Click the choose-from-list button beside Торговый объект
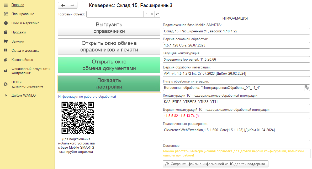The image size is (312, 169). tap(157, 14)
